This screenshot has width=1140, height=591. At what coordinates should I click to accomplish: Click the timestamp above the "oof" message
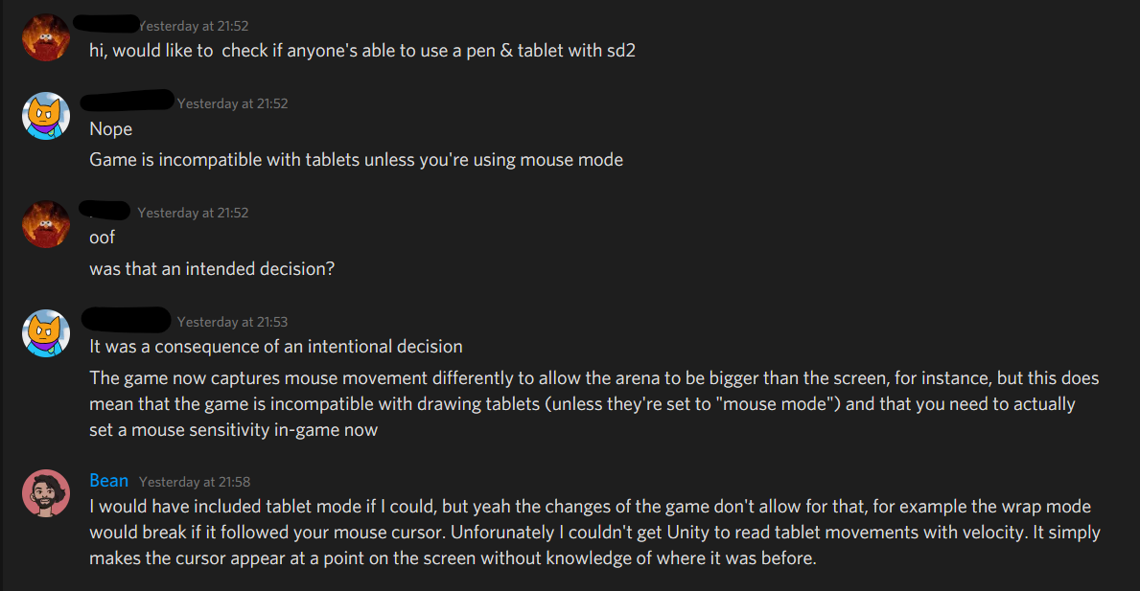pyautogui.click(x=193, y=213)
